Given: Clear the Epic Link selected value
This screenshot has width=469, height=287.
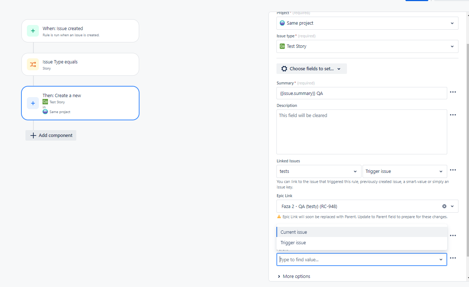Looking at the screenshot, I should [444, 206].
